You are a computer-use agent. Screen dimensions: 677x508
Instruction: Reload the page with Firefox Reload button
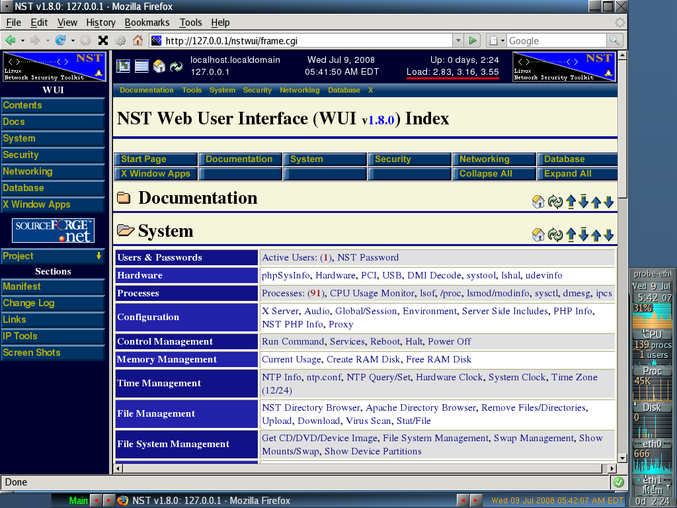(60, 40)
